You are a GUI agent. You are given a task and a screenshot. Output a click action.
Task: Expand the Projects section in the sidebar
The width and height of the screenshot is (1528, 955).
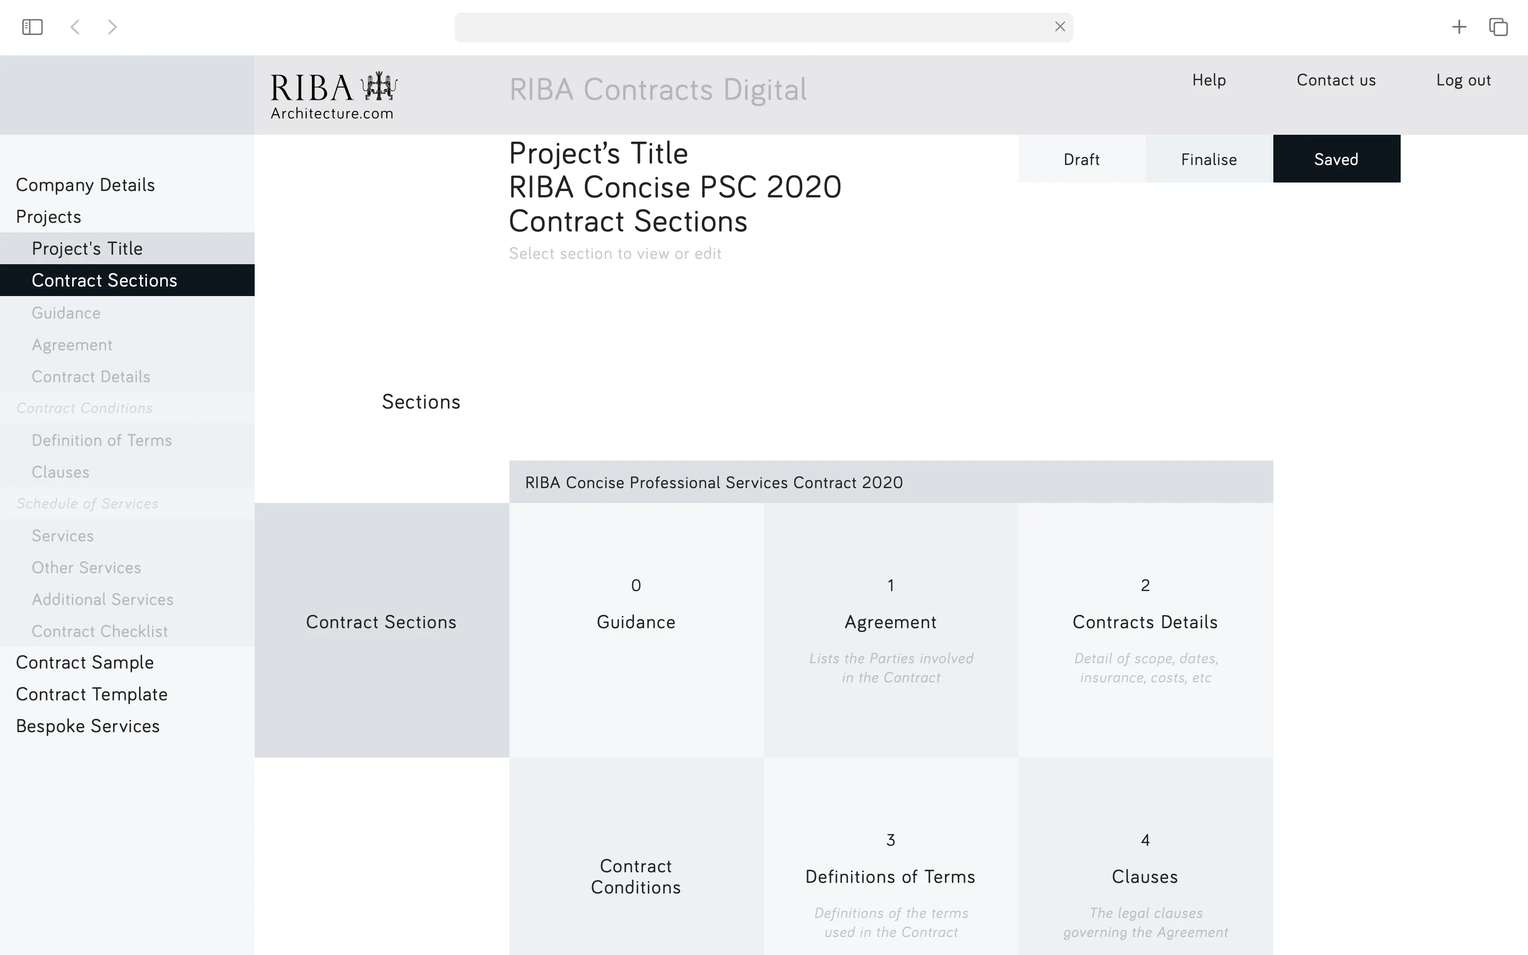(49, 216)
